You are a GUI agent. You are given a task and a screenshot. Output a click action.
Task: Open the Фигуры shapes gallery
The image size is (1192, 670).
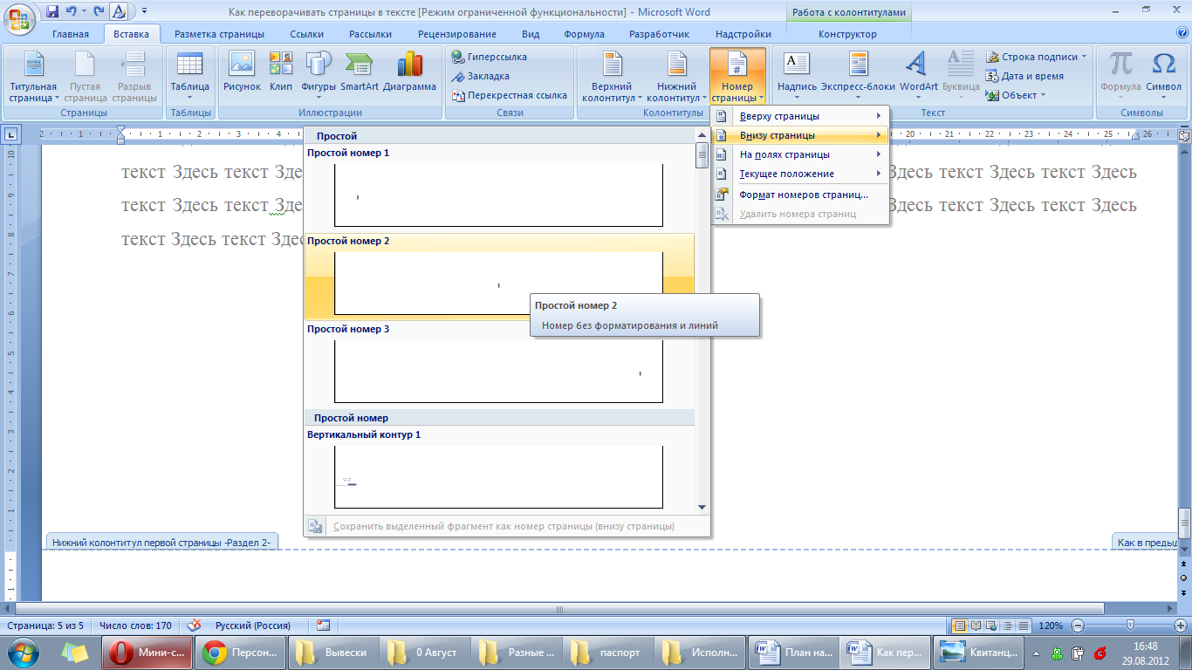pos(319,72)
